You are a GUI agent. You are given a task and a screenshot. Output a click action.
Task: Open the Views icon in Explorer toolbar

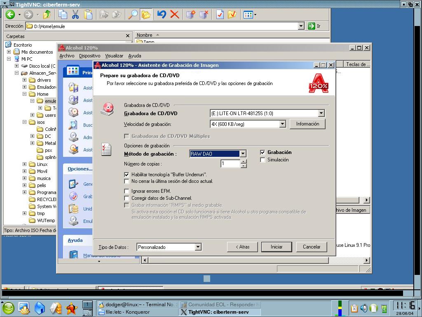[248, 14]
